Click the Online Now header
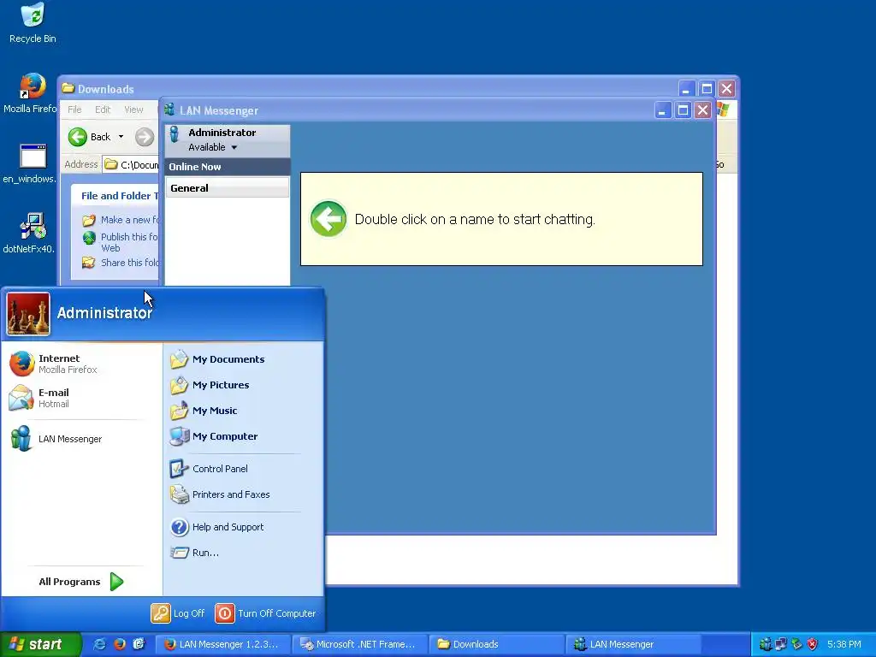 (228, 167)
